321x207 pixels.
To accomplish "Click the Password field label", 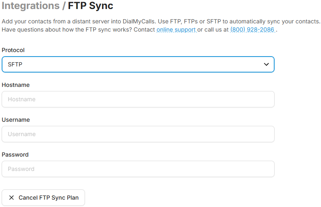I will click(x=15, y=155).
